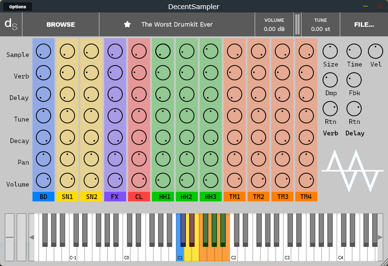The width and height of the screenshot is (388, 266).
Task: Click the CL channel label
Action: click(139, 197)
